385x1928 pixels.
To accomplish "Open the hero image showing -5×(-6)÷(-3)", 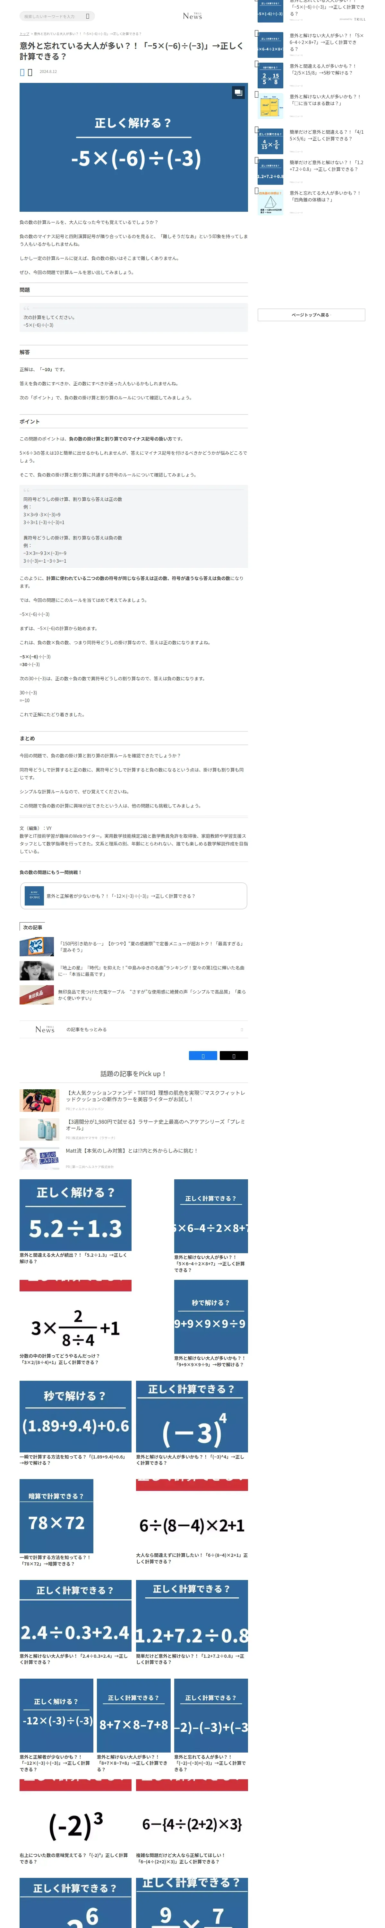I will point(134,147).
